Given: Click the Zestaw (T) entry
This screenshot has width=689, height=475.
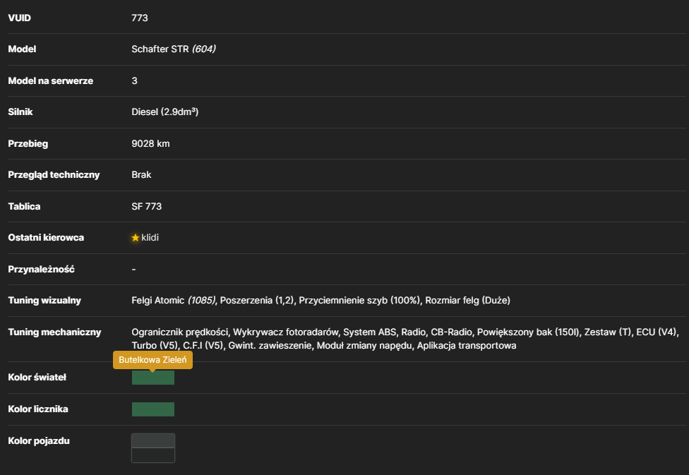Looking at the screenshot, I should (608, 332).
